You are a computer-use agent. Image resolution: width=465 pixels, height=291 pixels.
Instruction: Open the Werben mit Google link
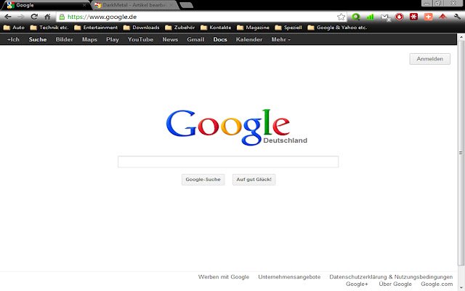224,277
